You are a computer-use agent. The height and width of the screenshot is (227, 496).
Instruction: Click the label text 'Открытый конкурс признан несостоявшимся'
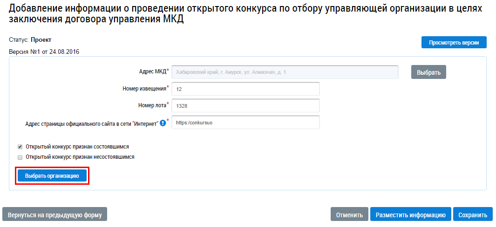(x=80, y=157)
